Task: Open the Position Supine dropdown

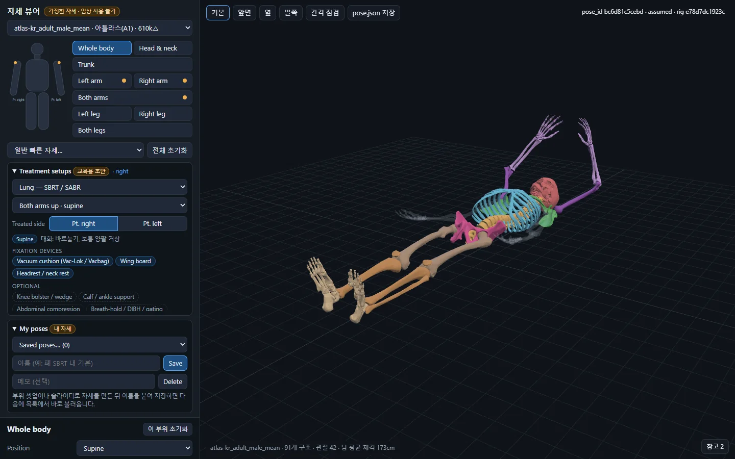Action: pos(134,448)
